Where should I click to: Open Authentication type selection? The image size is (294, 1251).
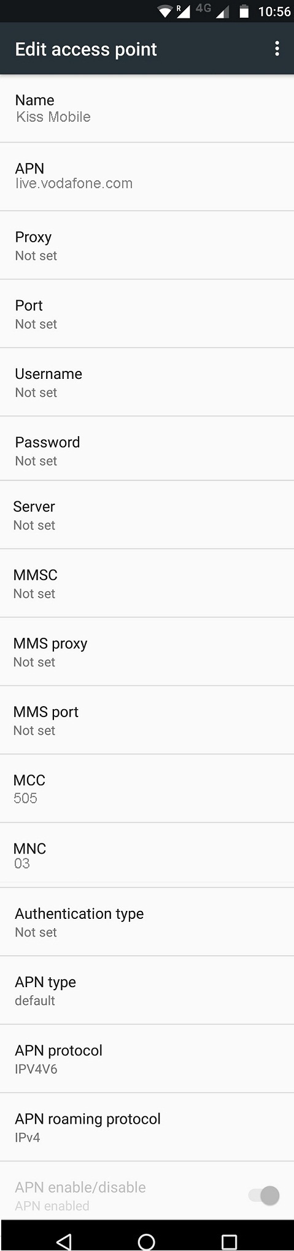pos(147,922)
